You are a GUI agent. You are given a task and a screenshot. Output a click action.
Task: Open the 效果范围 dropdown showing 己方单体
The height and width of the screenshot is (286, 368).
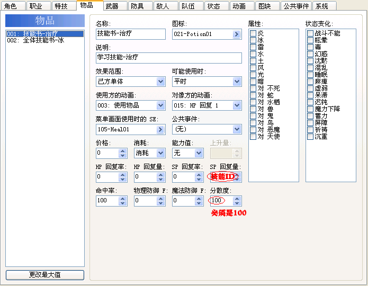click(131, 82)
